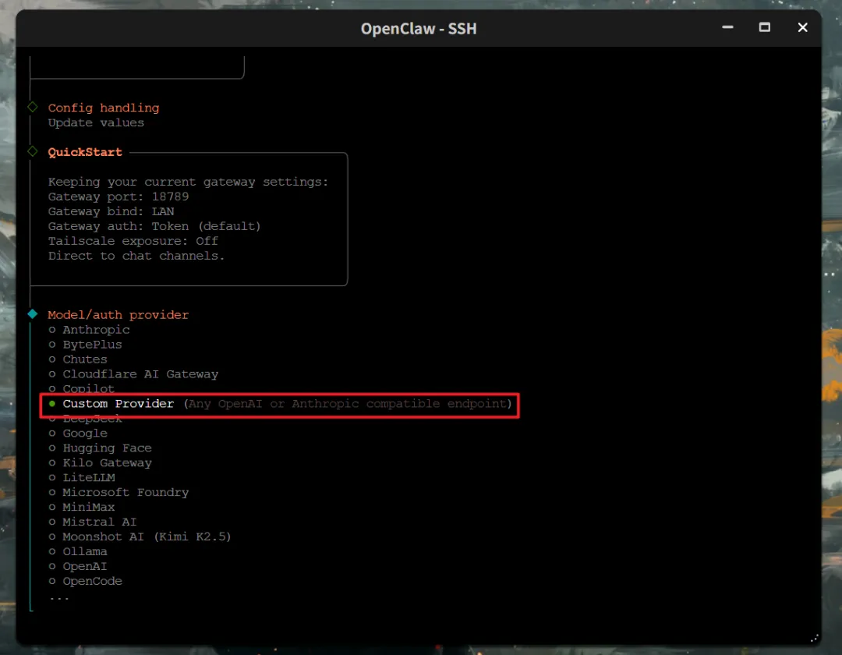Click the ellipsis below OpenCode

click(58, 597)
